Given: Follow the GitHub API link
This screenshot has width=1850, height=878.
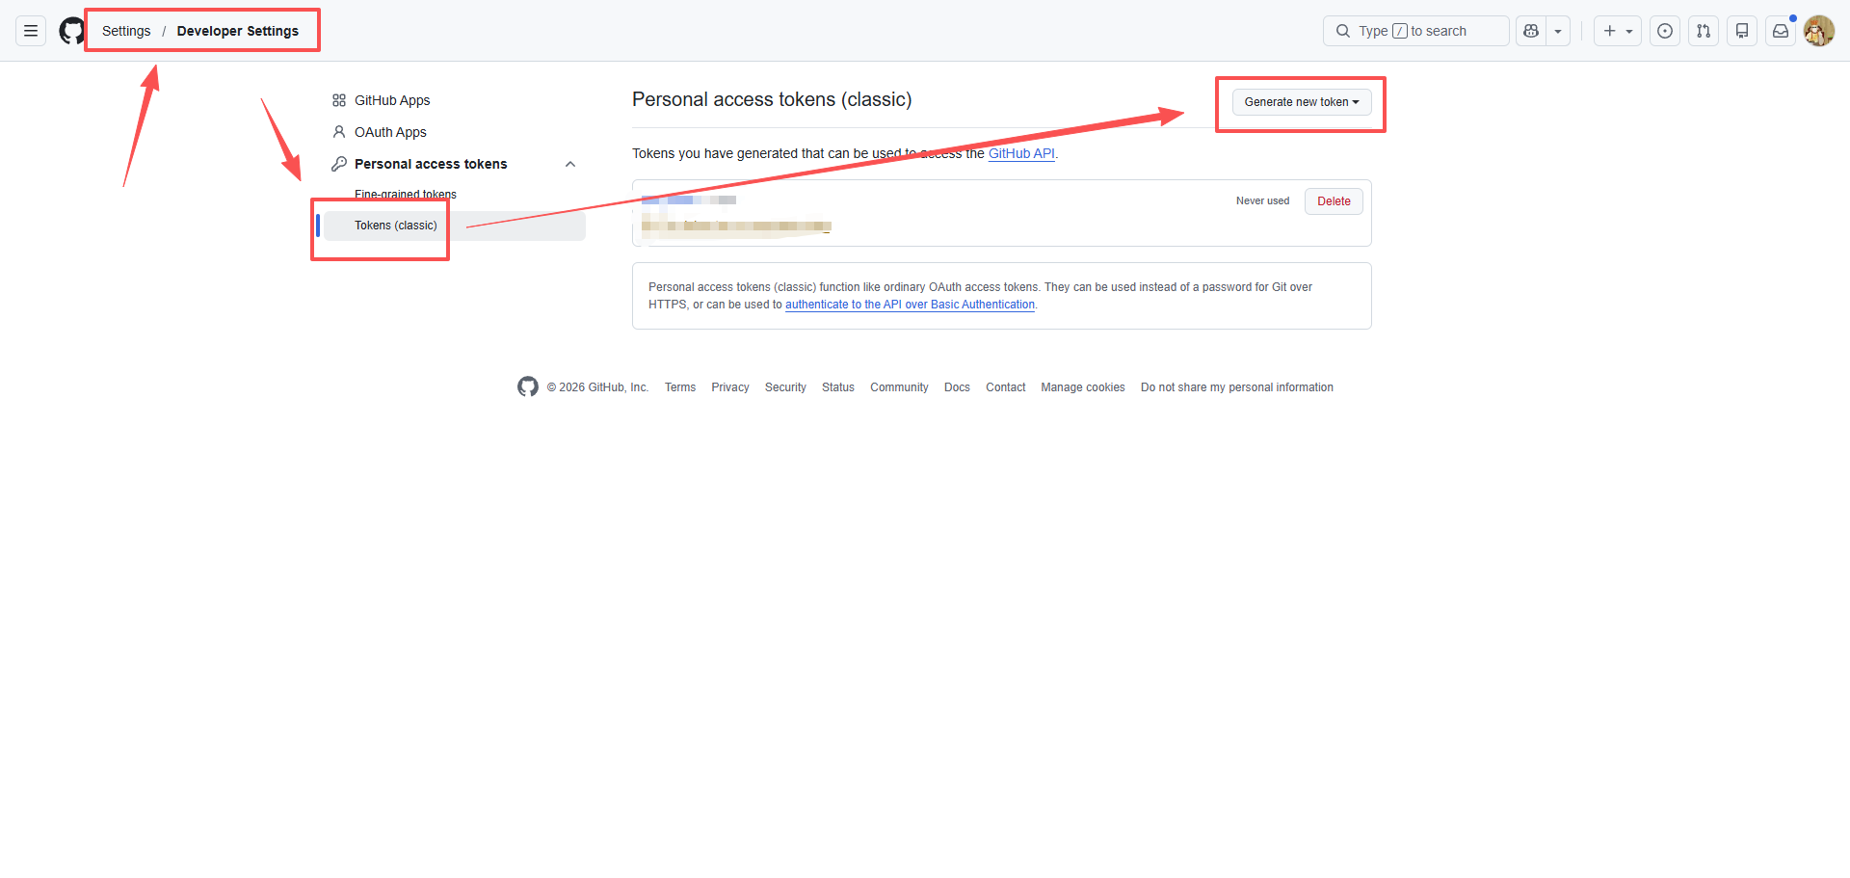Looking at the screenshot, I should (1021, 153).
